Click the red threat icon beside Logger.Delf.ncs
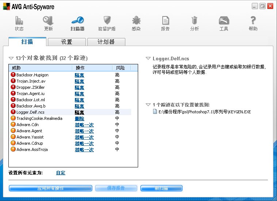Viewport: 277px width, 201px height. coord(13,111)
